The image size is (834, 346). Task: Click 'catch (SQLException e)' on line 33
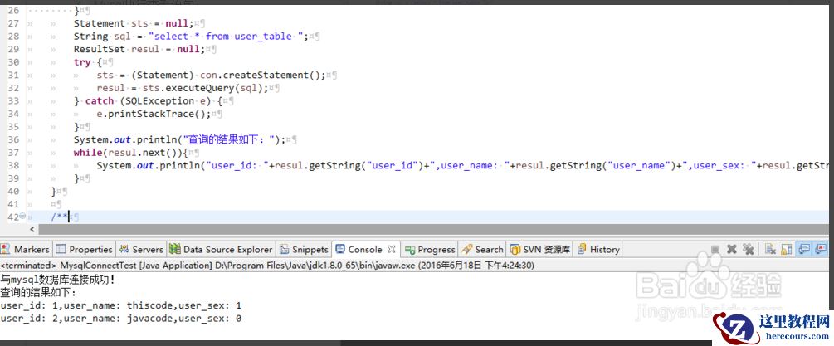[x=150, y=101]
